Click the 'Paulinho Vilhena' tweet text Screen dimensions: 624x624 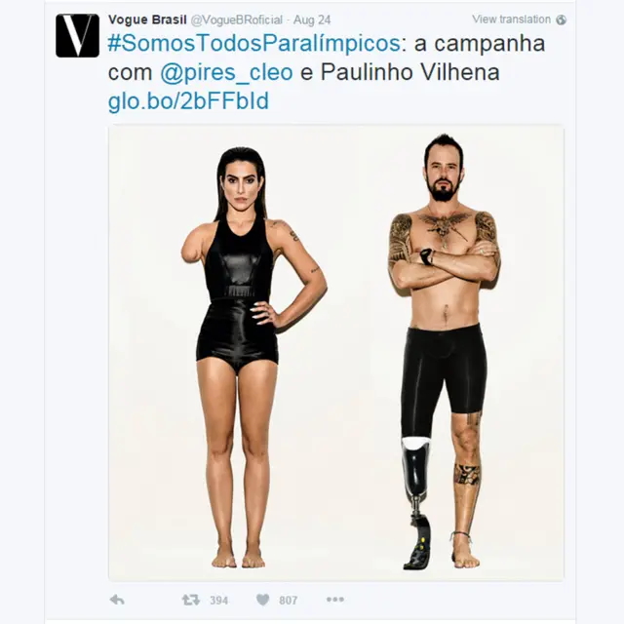[409, 72]
